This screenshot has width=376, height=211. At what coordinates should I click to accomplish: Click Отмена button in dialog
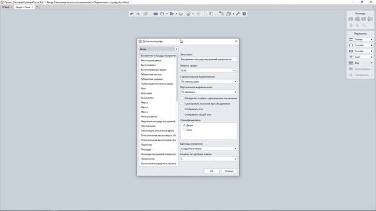tap(229, 171)
